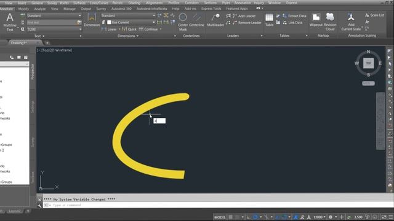This screenshot has height=221, width=394.
Task: Open command line customize wrench icon
Action: (x=39, y=206)
